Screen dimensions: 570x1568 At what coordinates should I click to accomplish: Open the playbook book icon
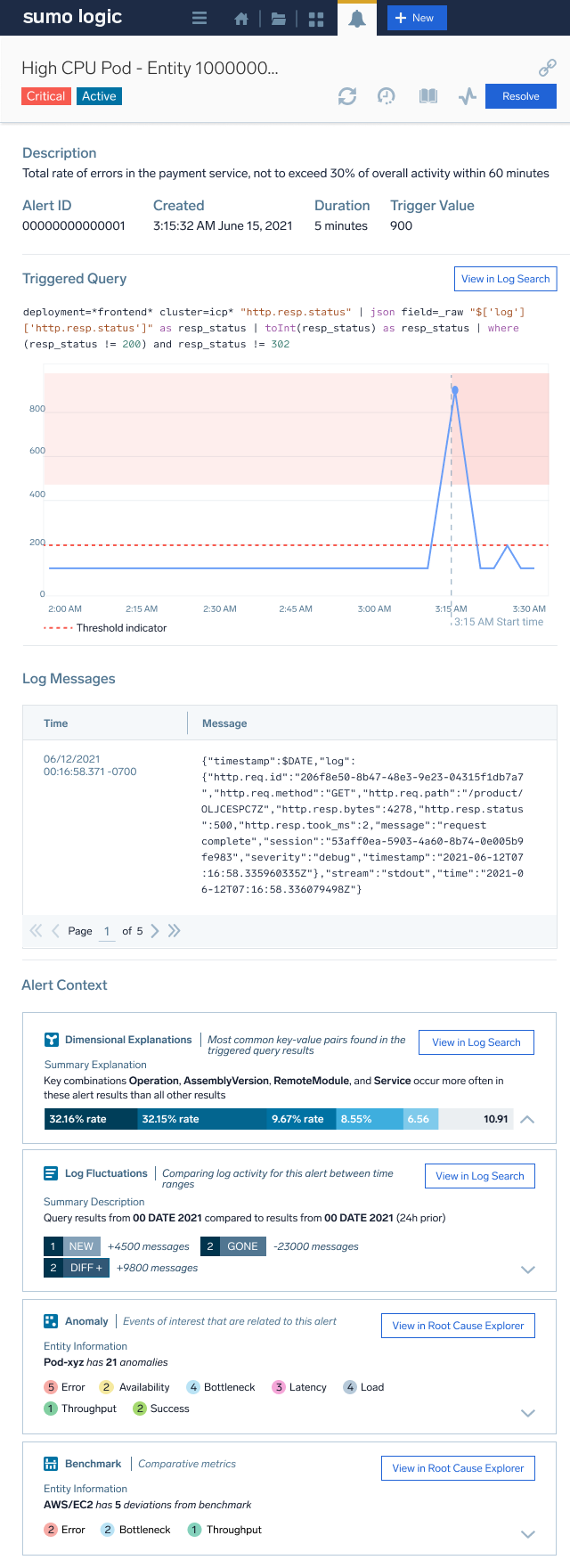pyautogui.click(x=427, y=96)
